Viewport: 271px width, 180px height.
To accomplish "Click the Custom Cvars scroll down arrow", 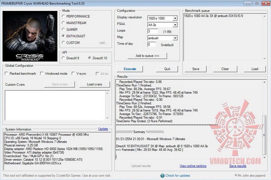I will pos(107,118).
